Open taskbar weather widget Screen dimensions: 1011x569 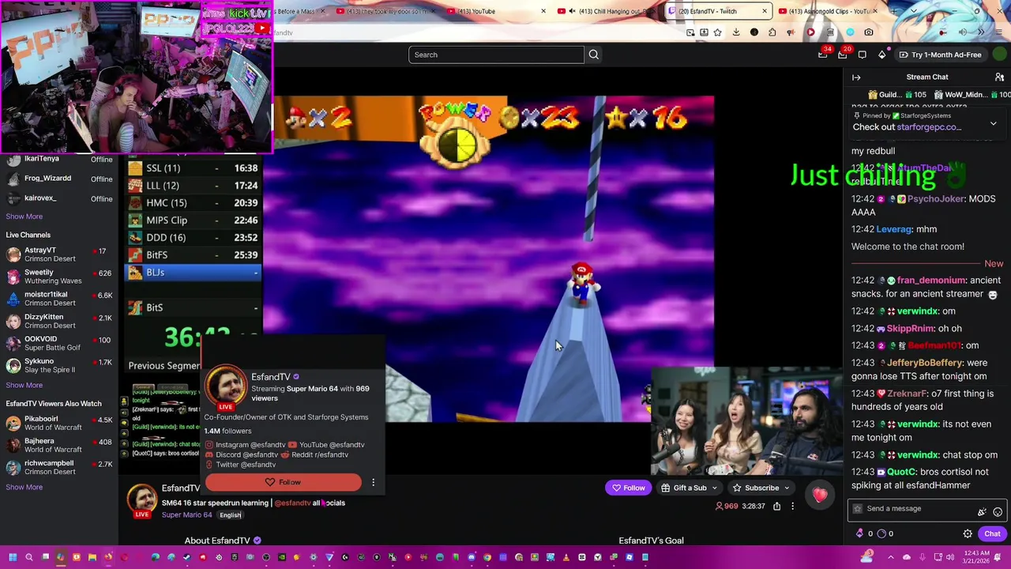coord(869,556)
